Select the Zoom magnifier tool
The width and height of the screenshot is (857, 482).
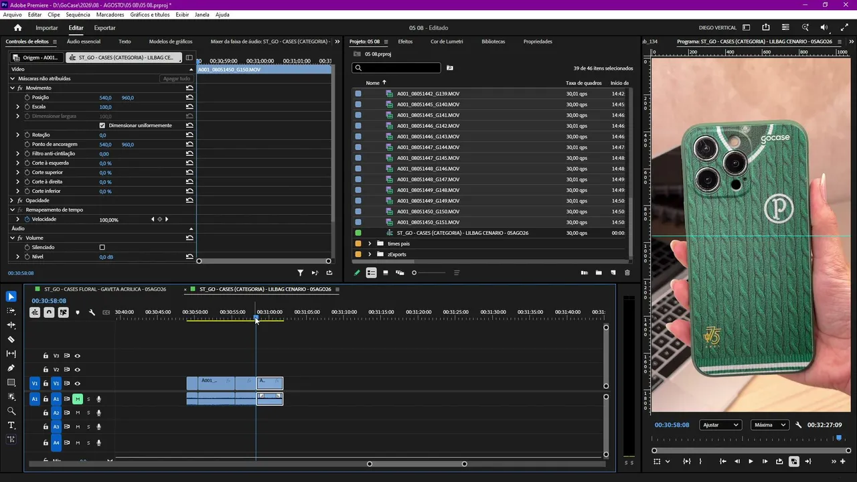click(11, 411)
